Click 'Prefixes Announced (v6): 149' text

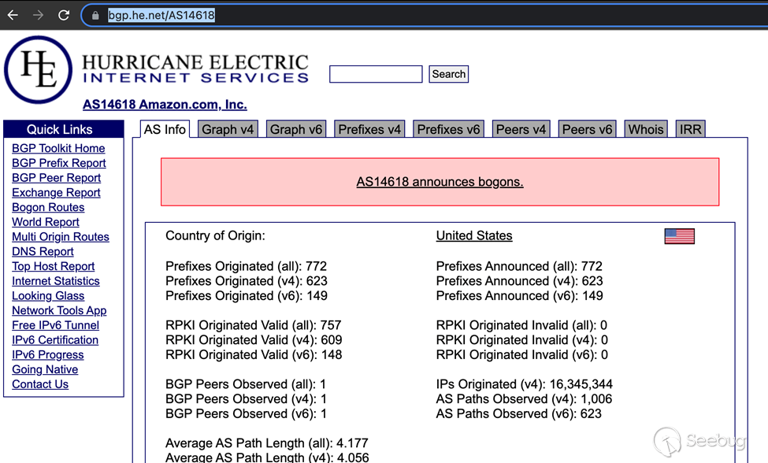520,295
